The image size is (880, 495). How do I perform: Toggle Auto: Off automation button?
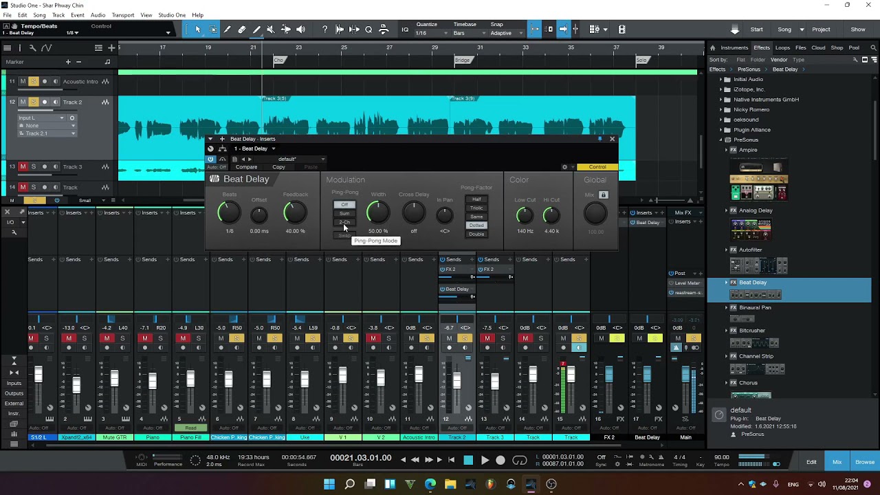pyautogui.click(x=217, y=167)
